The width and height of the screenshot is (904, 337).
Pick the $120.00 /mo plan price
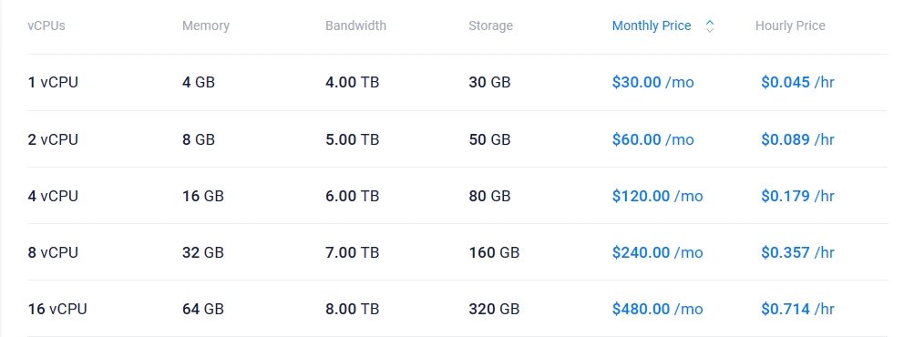(x=658, y=196)
